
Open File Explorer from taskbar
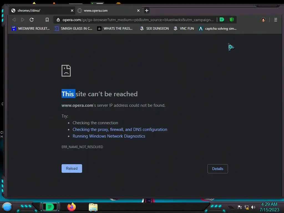[x=93, y=207]
